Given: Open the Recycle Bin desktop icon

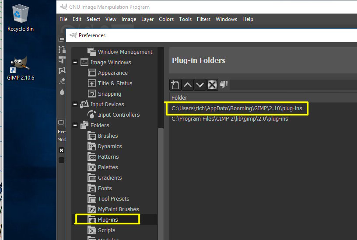Looking at the screenshot, I should [x=20, y=18].
